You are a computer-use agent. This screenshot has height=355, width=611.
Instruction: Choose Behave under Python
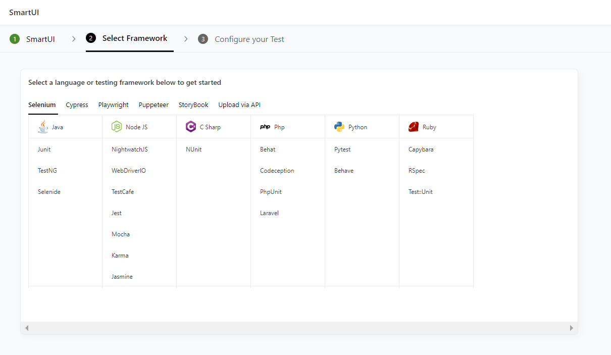pyautogui.click(x=344, y=171)
